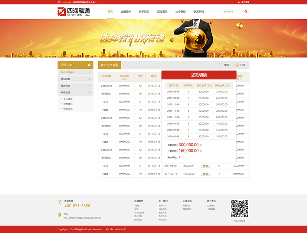
Task: Select the 2015-12-18 repayment date
Action: (173, 117)
